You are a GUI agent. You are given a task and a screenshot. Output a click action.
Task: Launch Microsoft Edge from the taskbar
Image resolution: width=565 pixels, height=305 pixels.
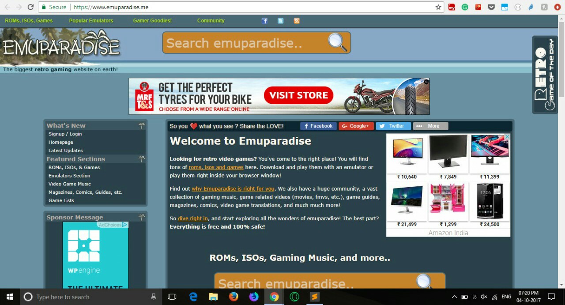(193, 297)
